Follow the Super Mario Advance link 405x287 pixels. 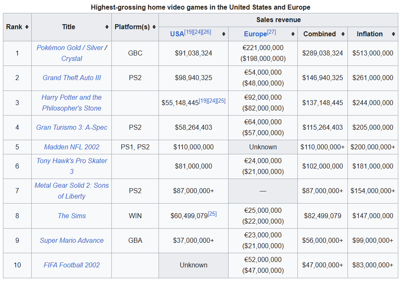point(72,241)
